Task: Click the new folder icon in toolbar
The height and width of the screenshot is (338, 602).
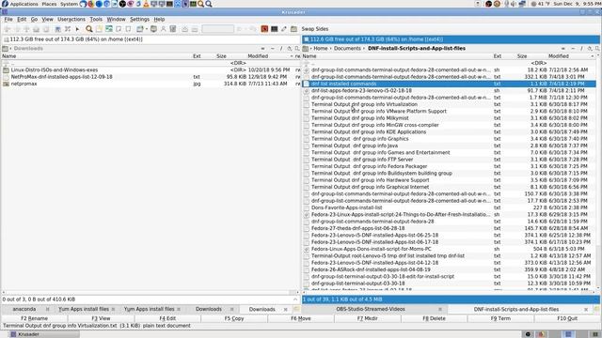Action: coord(140,29)
